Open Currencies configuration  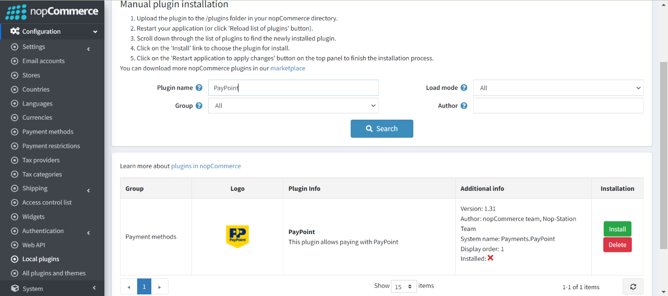point(37,118)
